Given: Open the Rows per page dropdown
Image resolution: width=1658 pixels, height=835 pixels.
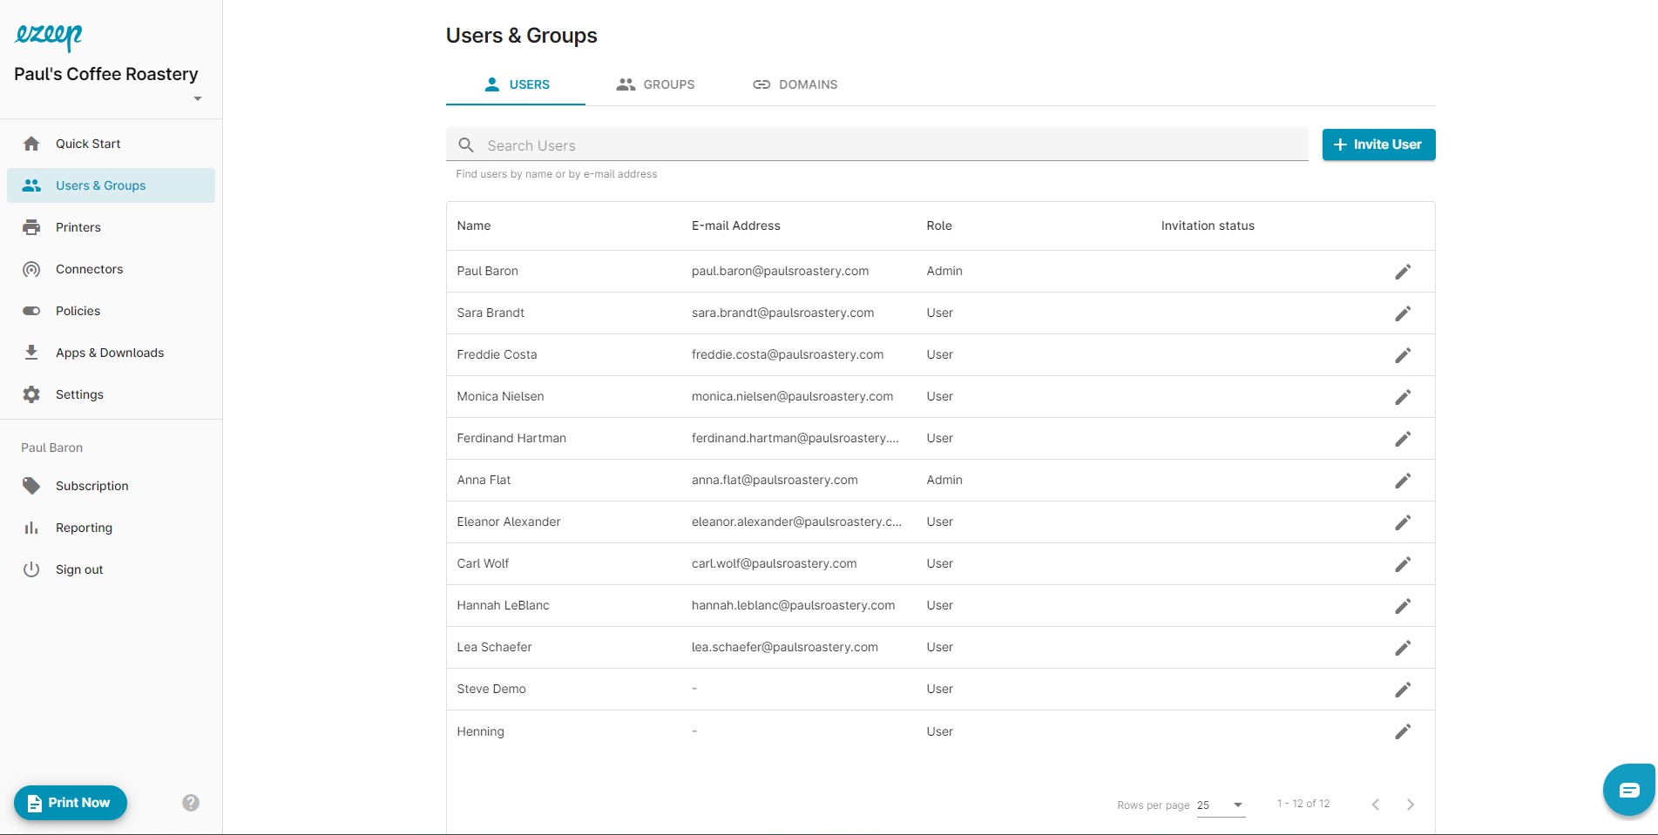Looking at the screenshot, I should (x=1221, y=805).
